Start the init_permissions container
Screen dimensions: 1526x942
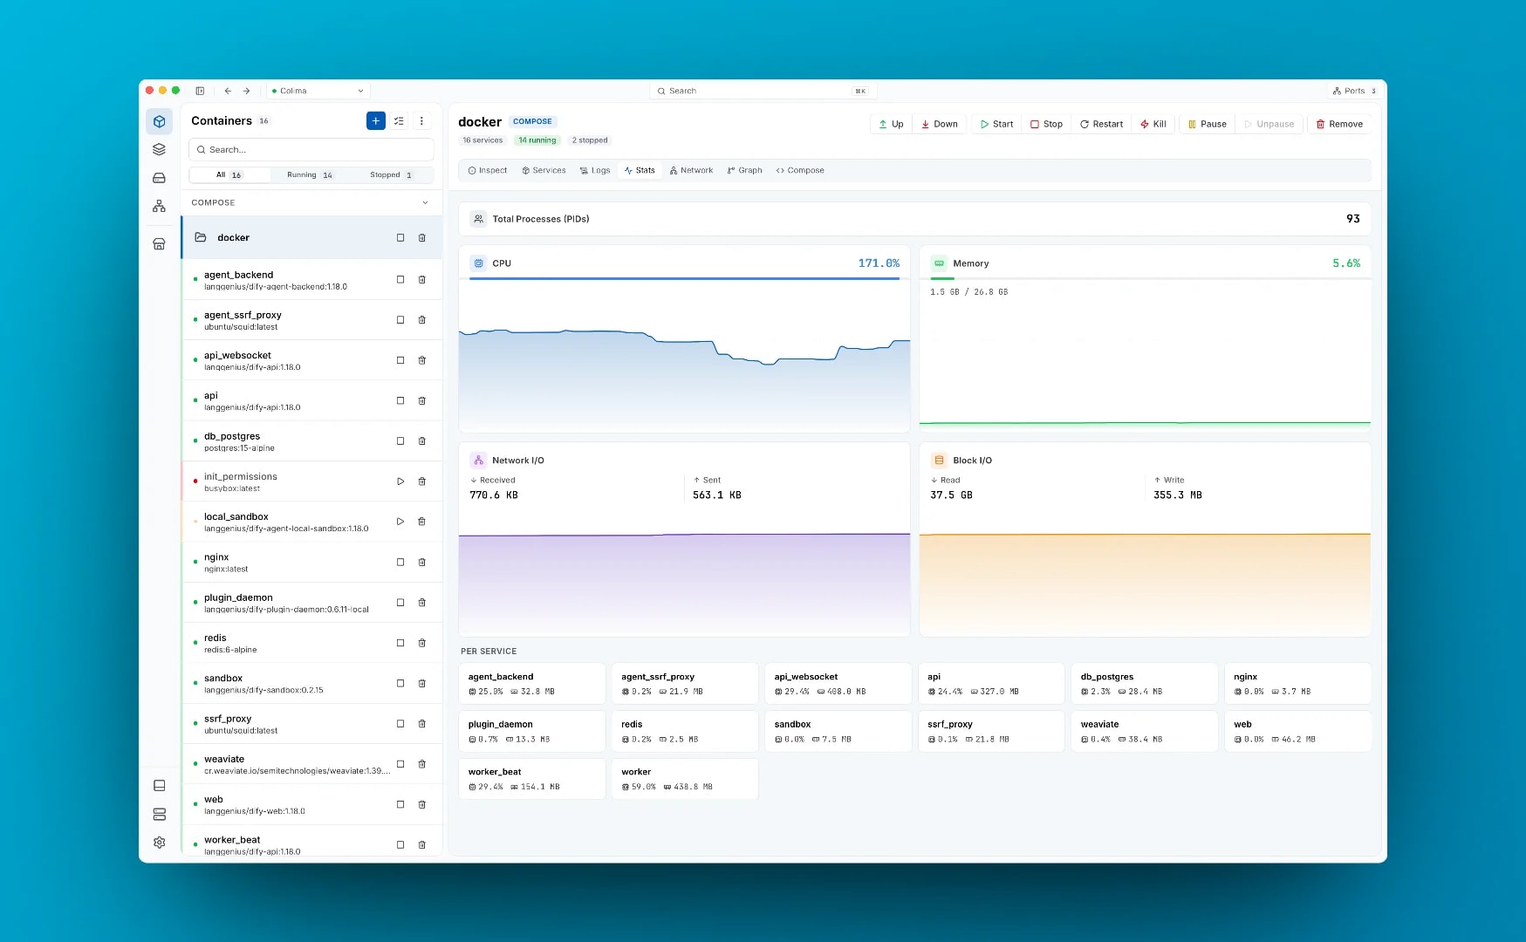pos(400,481)
